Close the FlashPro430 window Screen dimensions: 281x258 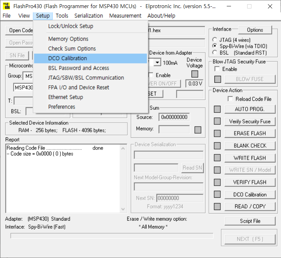tap(270, 6)
